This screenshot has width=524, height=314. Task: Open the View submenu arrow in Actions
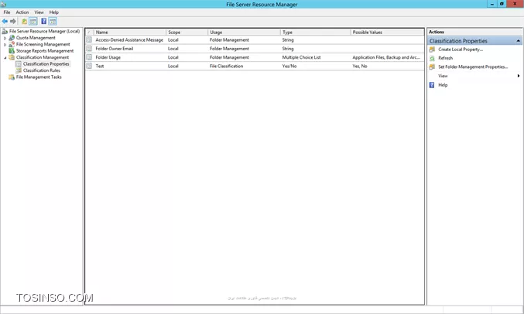coord(519,76)
